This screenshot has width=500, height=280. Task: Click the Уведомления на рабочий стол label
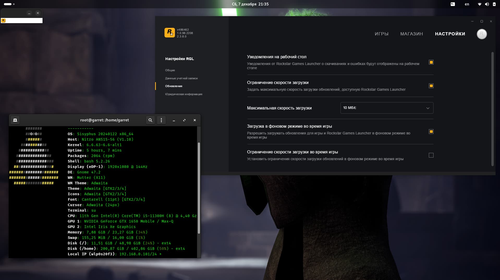tap(277, 57)
